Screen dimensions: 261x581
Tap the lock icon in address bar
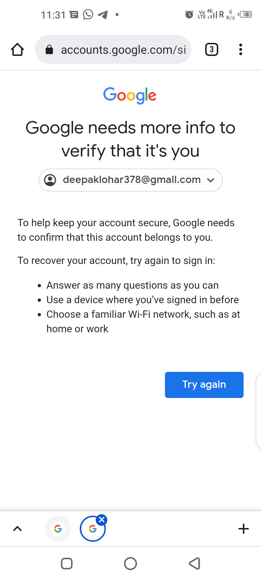[49, 50]
